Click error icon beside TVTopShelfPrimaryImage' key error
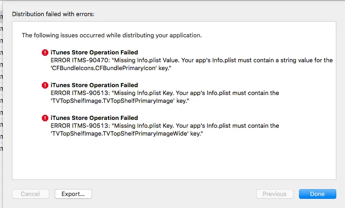The width and height of the screenshot is (345, 208). [45, 85]
